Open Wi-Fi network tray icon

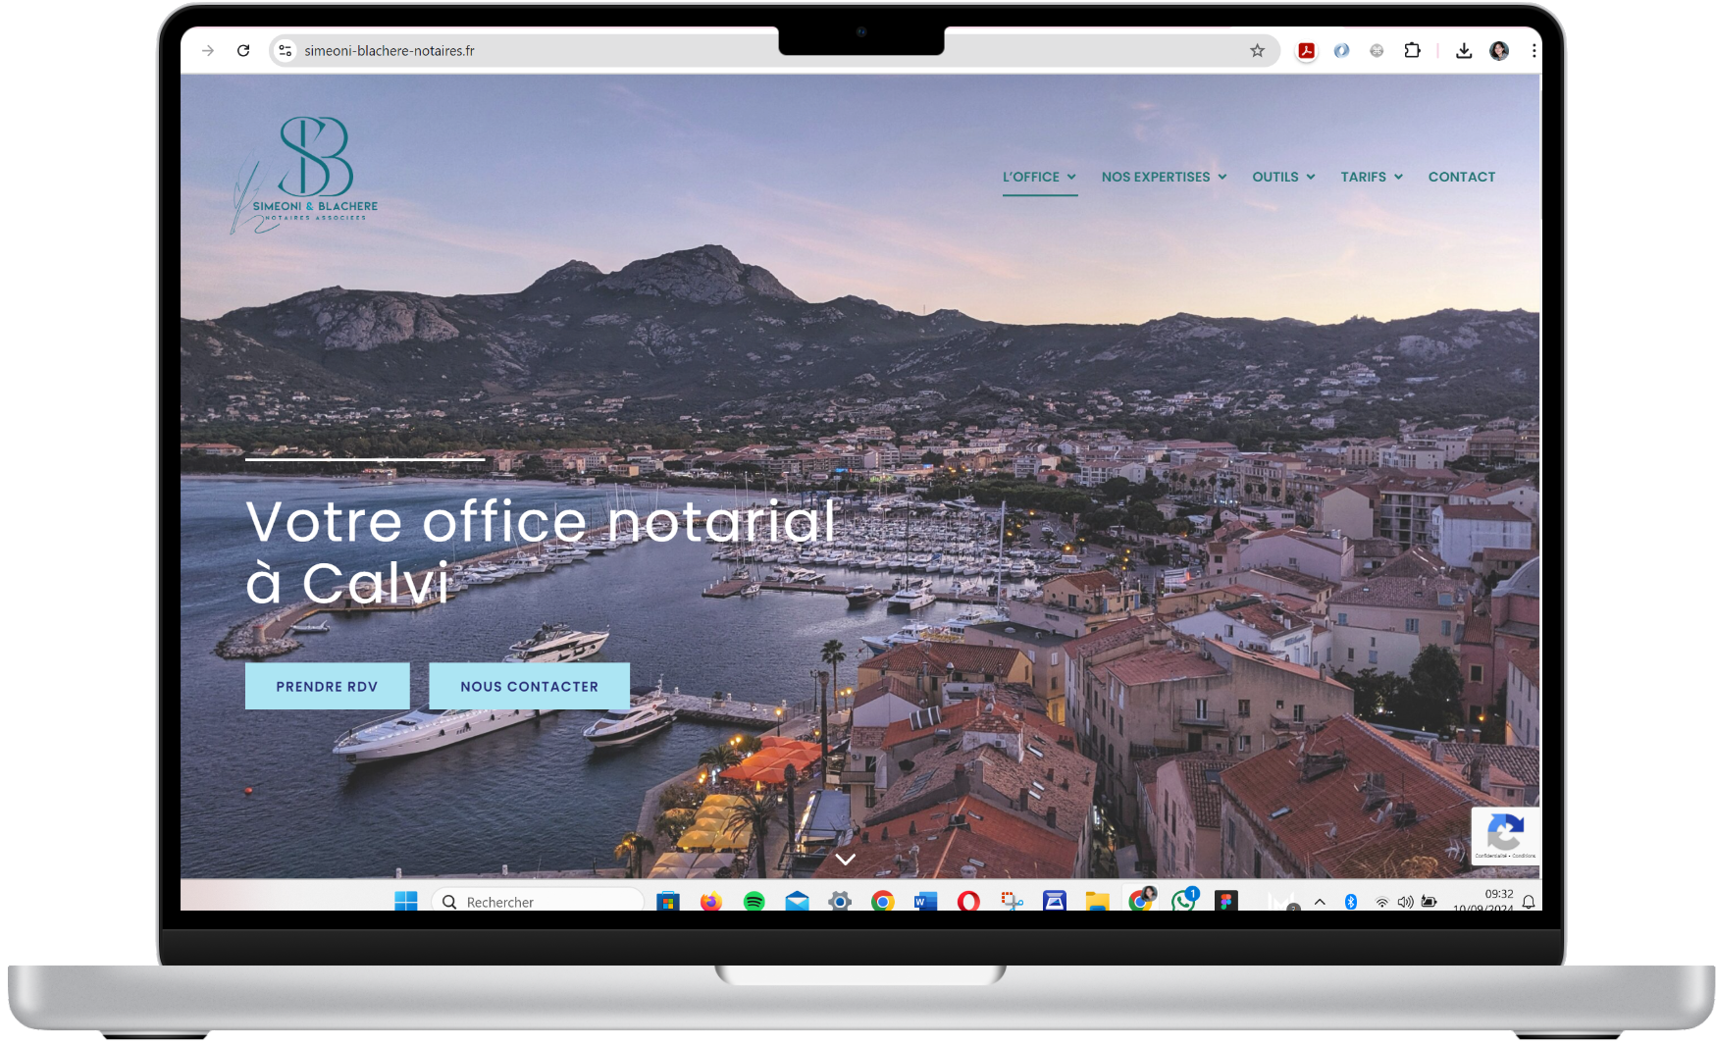click(1381, 902)
